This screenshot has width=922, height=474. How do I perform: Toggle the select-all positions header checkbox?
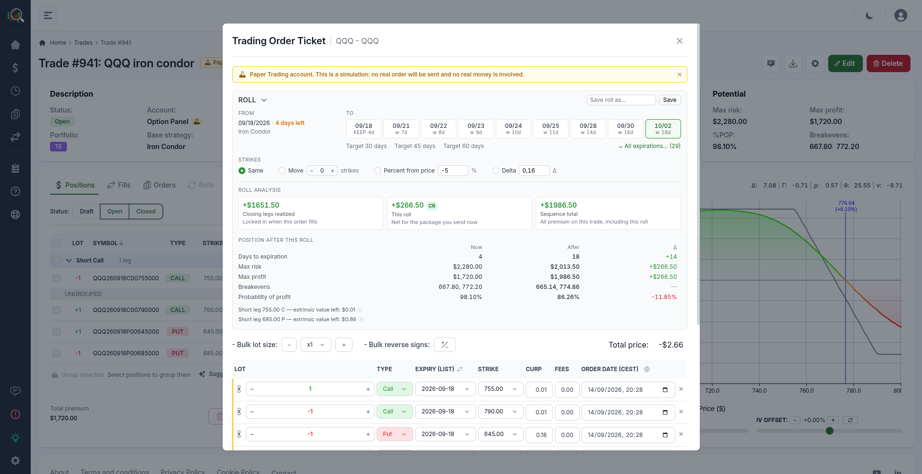point(57,243)
